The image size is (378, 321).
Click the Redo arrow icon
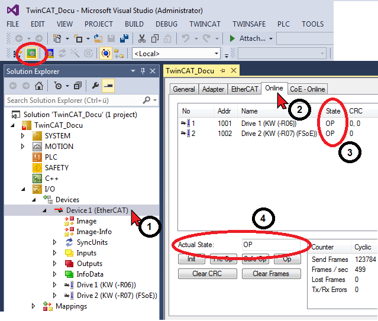tap(206, 38)
